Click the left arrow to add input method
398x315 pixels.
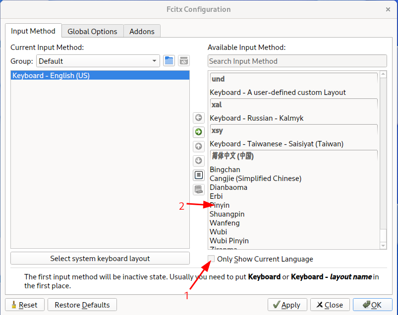point(199,118)
